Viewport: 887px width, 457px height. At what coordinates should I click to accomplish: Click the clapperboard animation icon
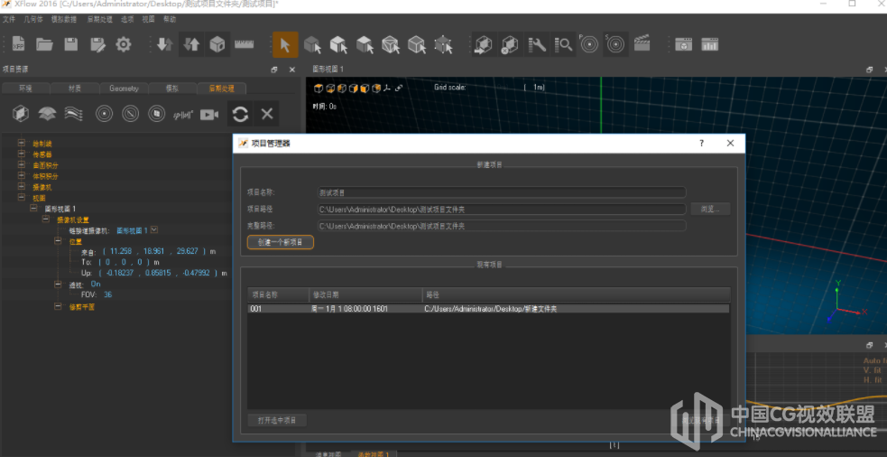click(642, 43)
